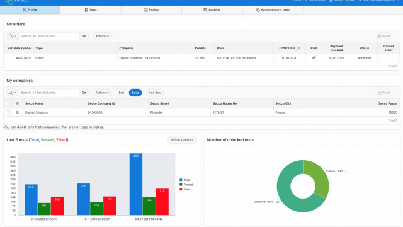Check the Digitec Solutions row checkbox
Image resolution: width=403 pixels, height=227 pixels.
point(8,112)
